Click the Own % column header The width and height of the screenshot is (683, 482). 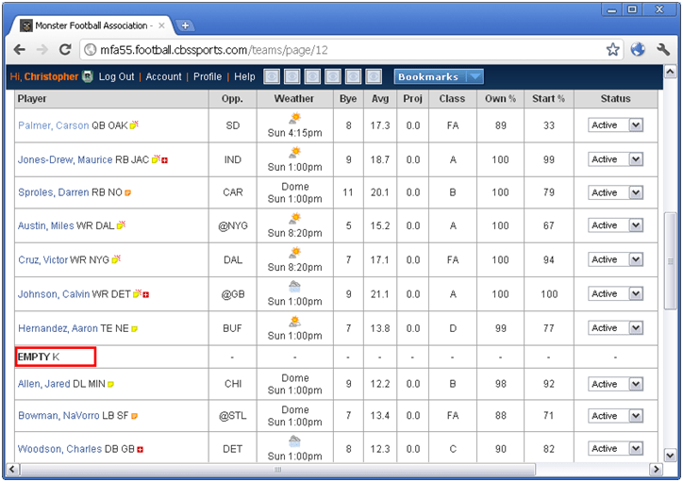501,99
